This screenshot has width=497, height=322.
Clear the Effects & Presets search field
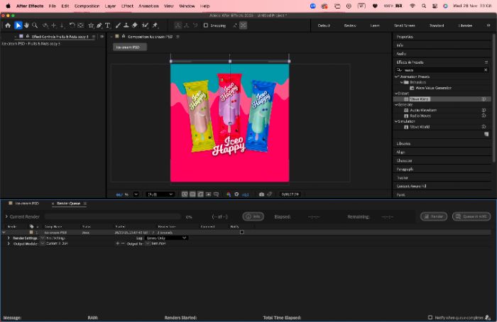click(x=486, y=70)
